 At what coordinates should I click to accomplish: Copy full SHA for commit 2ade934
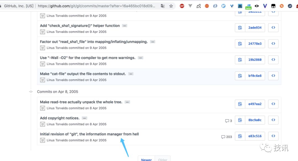pos(240,28)
